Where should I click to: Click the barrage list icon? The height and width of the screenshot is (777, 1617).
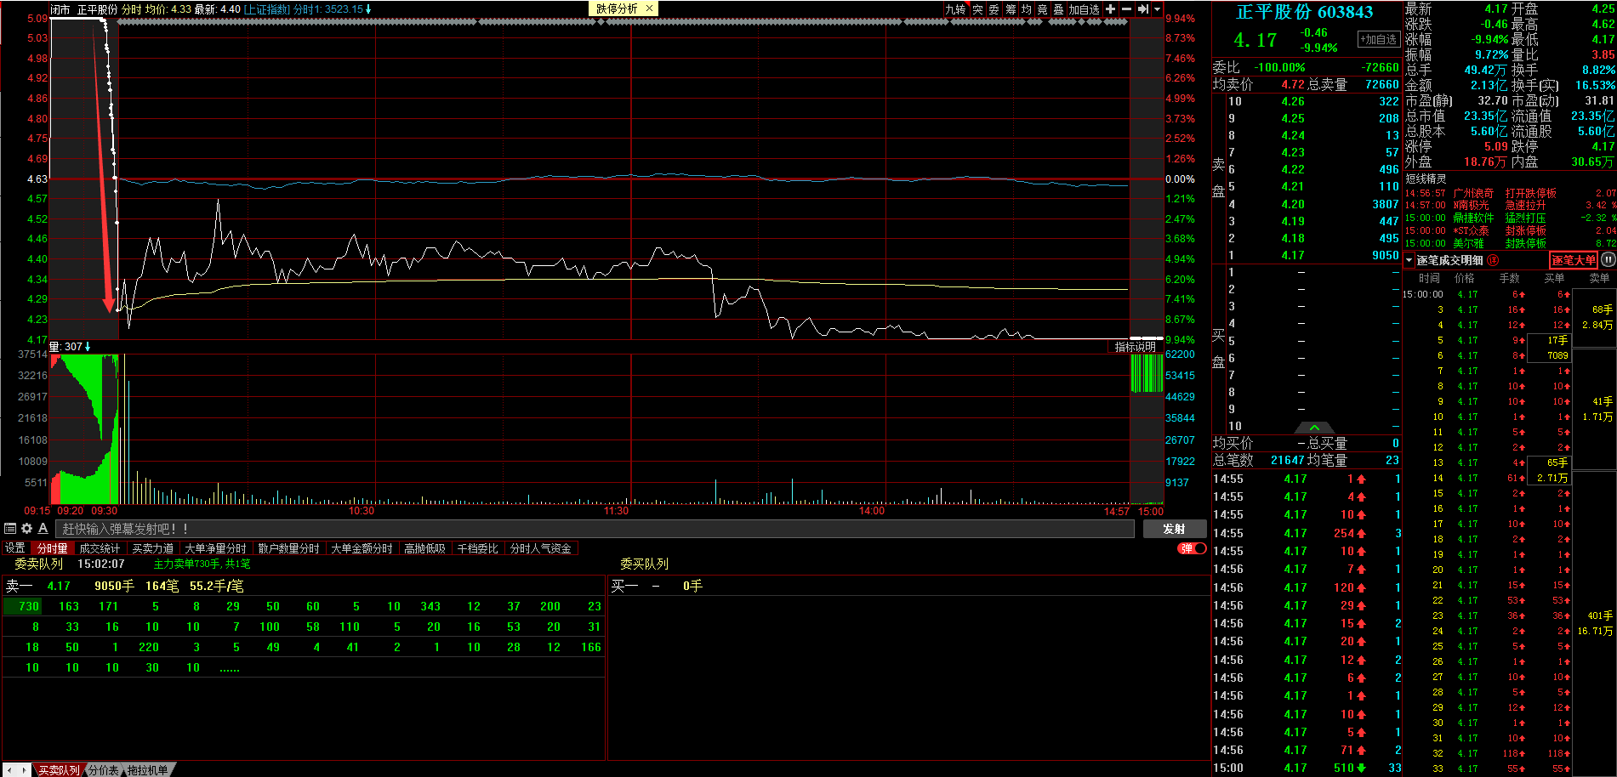10,529
